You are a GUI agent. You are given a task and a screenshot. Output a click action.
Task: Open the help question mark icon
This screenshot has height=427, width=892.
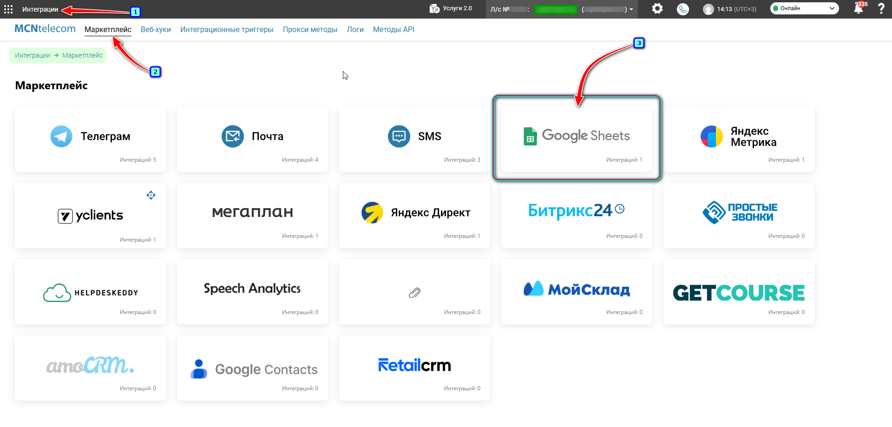tap(881, 8)
